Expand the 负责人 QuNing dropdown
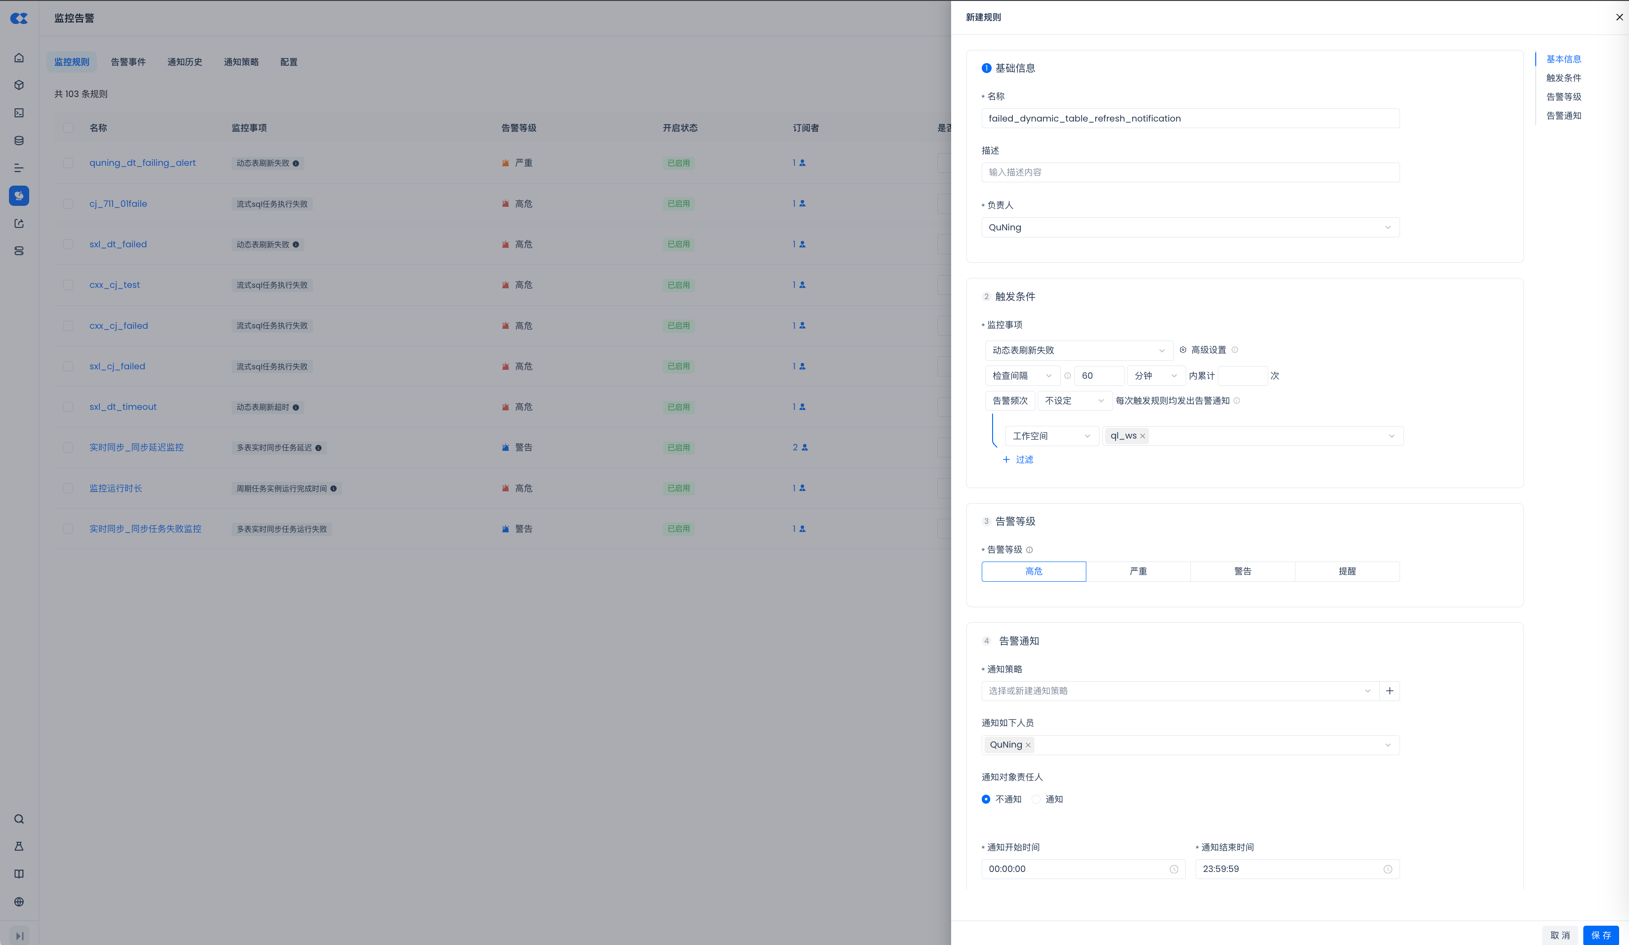Image resolution: width=1629 pixels, height=945 pixels. tap(1190, 228)
